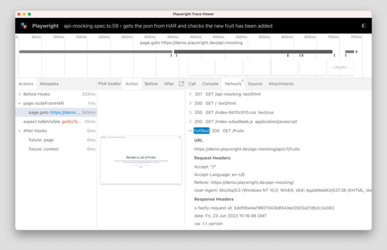Switch to the Source tab
This screenshot has height=250, width=387.
[255, 84]
